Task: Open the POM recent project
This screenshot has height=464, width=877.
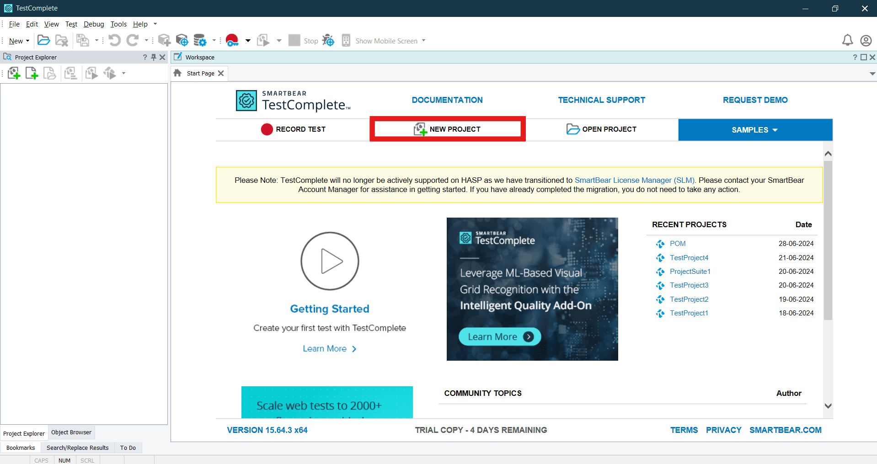Action: click(x=677, y=243)
